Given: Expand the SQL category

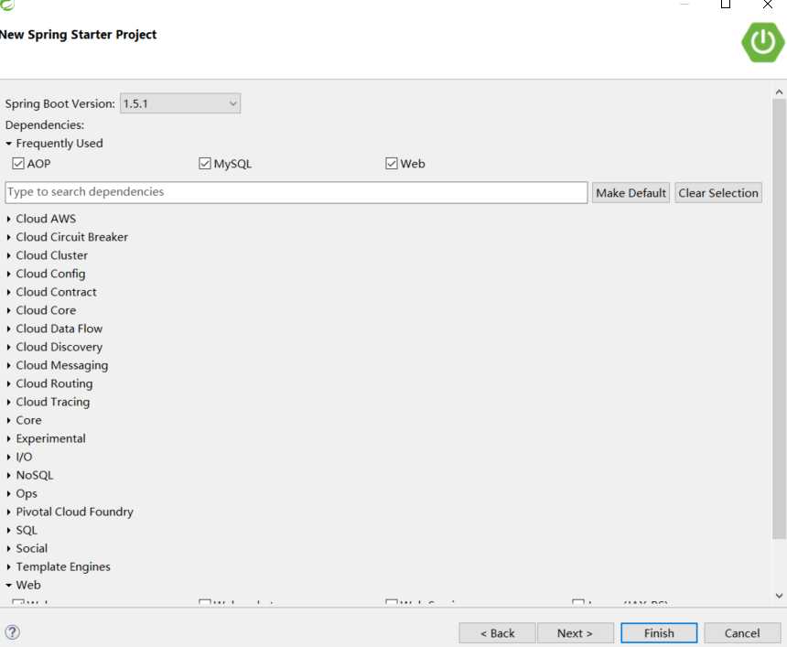Looking at the screenshot, I should (8, 530).
